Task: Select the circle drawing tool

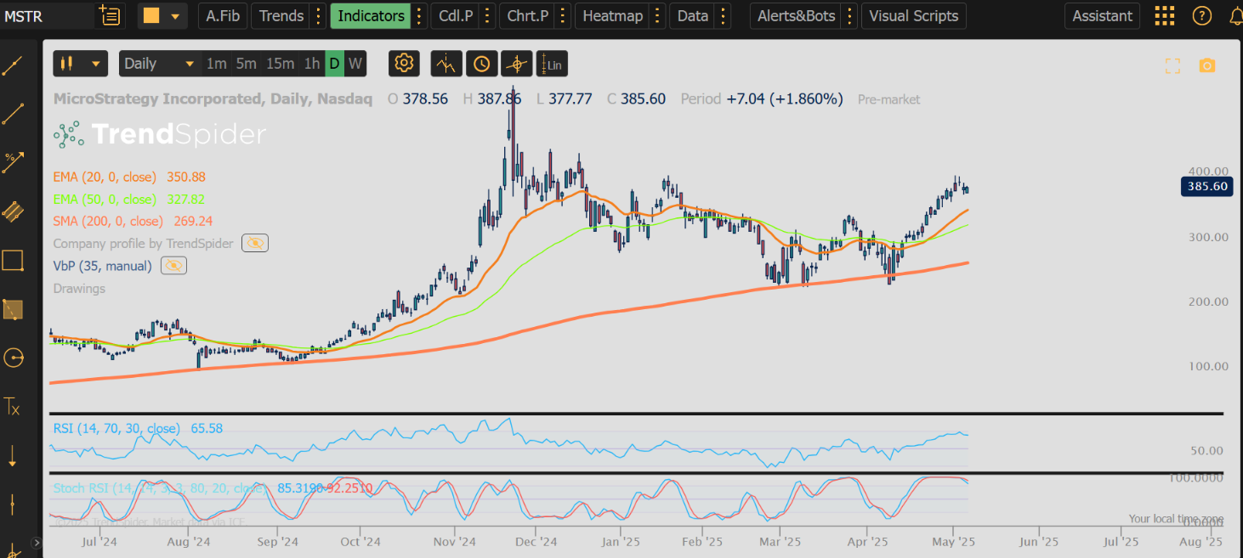Action: (13, 358)
